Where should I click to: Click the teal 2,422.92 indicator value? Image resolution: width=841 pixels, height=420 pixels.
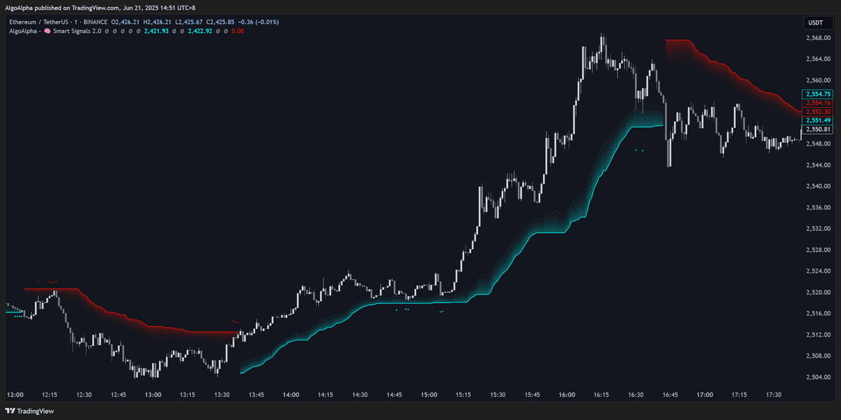point(198,31)
